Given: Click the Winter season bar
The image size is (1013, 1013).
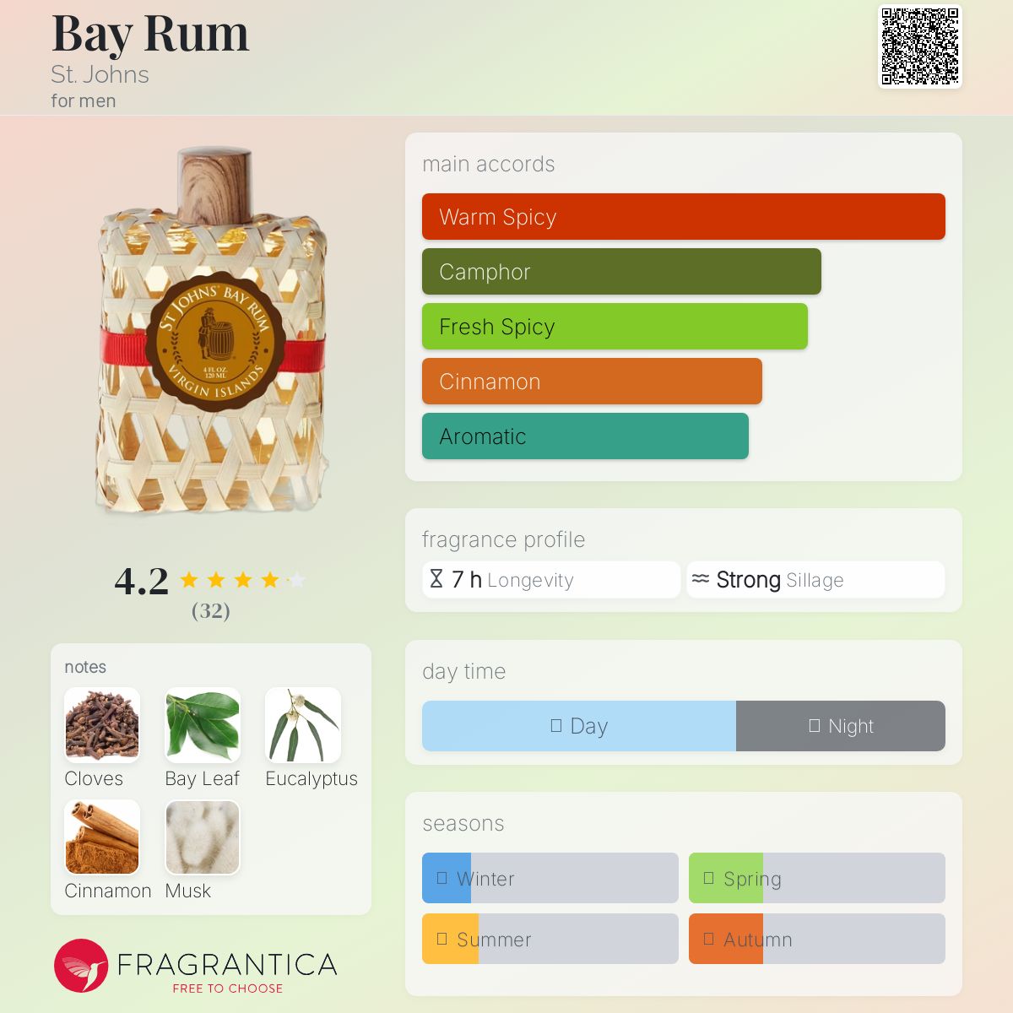Looking at the screenshot, I should tap(550, 878).
